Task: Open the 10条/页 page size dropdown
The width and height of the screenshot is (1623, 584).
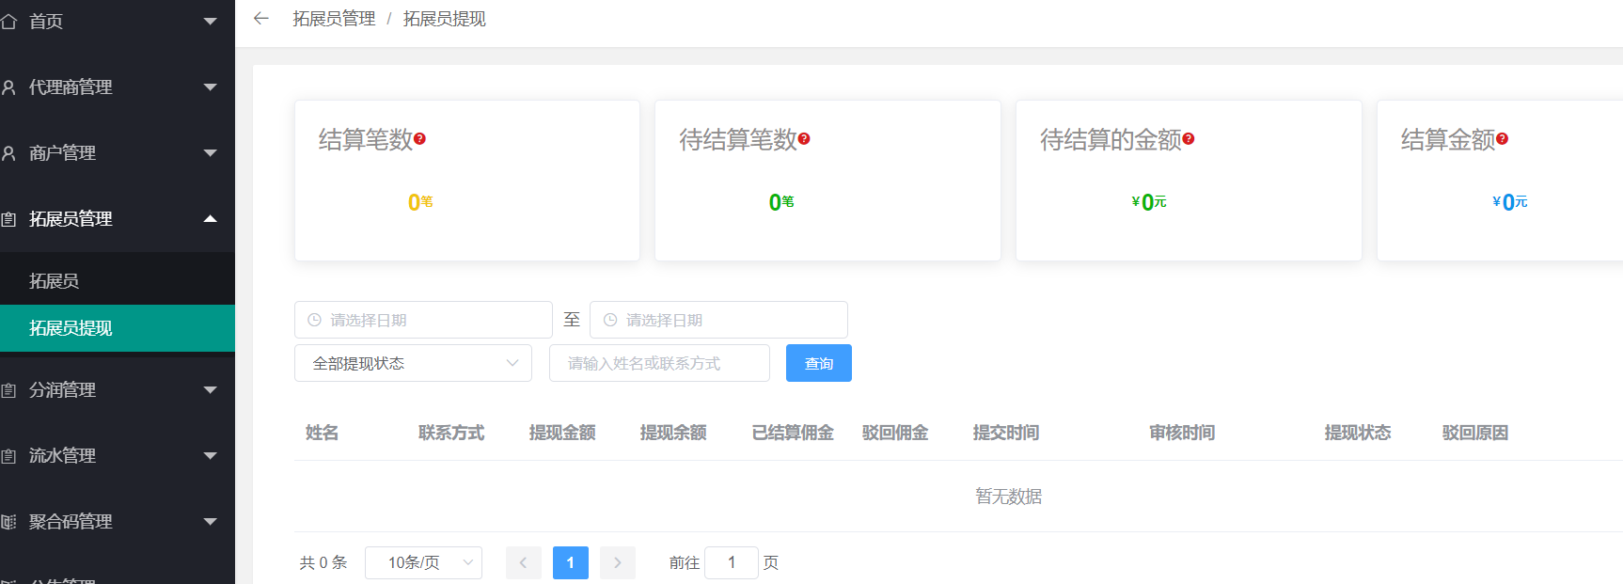Action: point(423,562)
